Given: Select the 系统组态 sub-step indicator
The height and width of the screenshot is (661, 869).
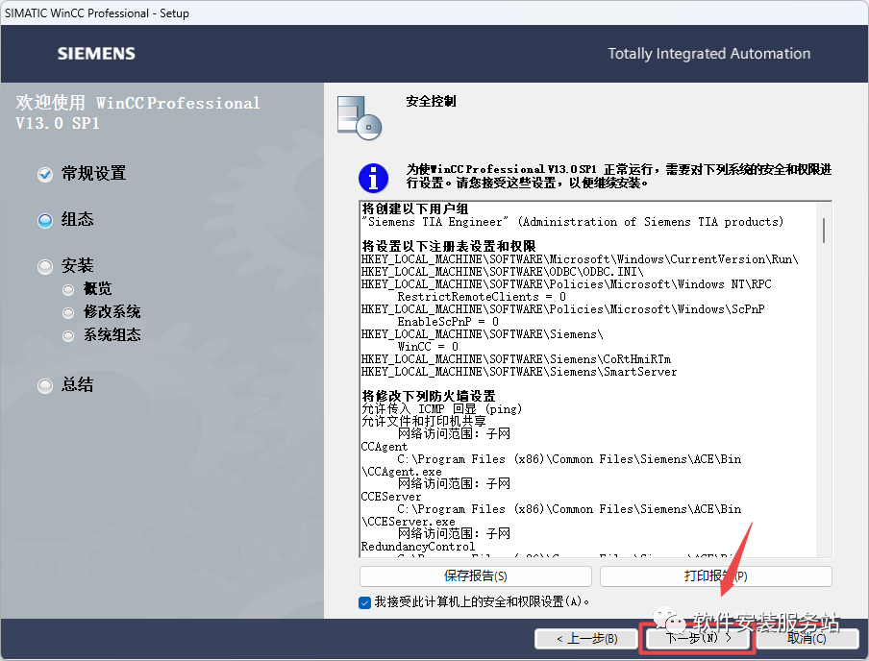Looking at the screenshot, I should [68, 335].
